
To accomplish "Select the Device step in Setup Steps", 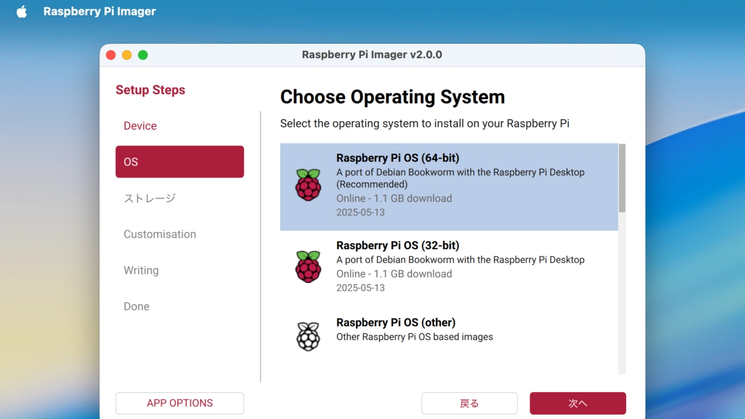I will click(140, 126).
